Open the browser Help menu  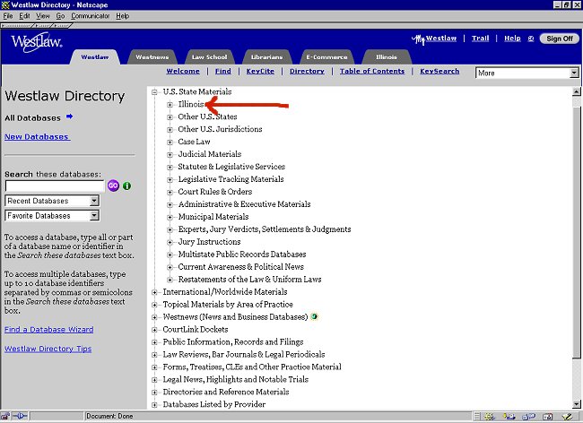click(x=122, y=16)
